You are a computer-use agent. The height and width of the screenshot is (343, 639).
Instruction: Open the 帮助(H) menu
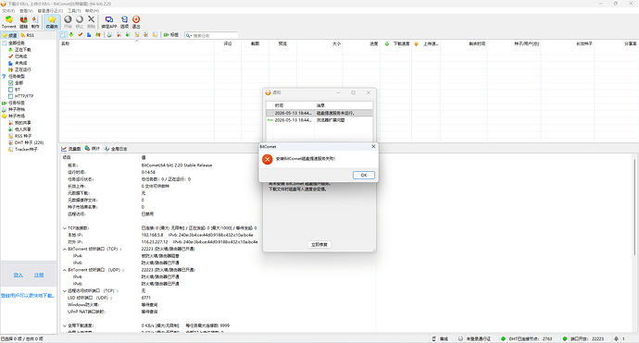[92, 10]
